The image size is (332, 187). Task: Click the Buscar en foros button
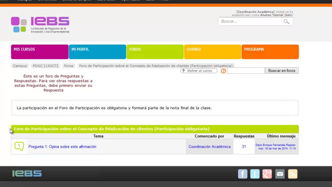coord(282,71)
